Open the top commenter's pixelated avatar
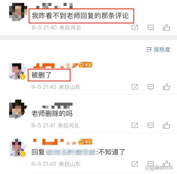The width and height of the screenshot is (177, 174). [x=18, y=12]
